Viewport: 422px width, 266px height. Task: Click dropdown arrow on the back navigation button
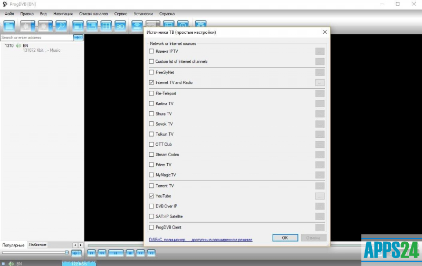coord(32,25)
